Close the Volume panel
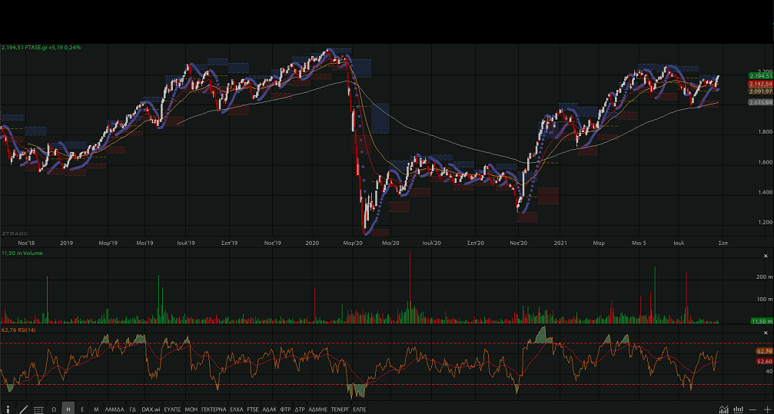The image size is (774, 414). pos(765,256)
